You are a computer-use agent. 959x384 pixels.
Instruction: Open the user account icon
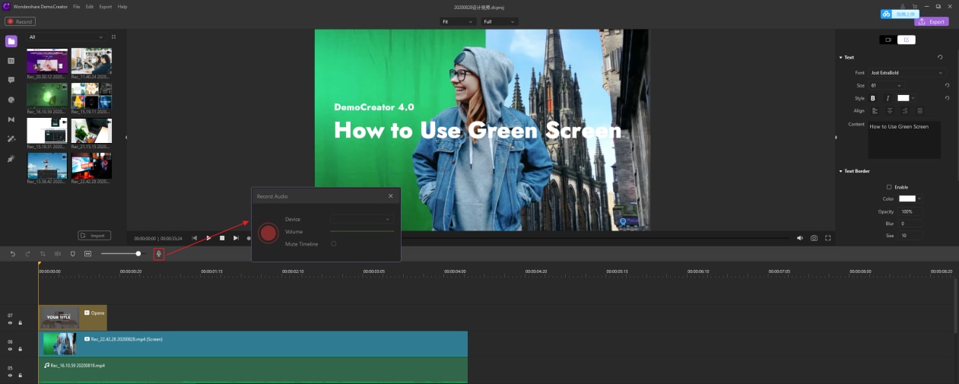pos(903,6)
